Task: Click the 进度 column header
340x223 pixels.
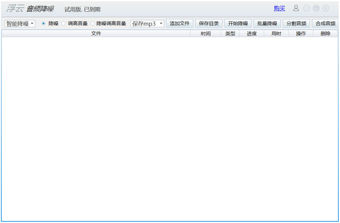Action: click(x=252, y=33)
